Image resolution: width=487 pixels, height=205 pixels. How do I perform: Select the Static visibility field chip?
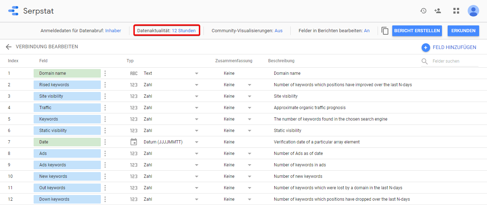(67, 131)
